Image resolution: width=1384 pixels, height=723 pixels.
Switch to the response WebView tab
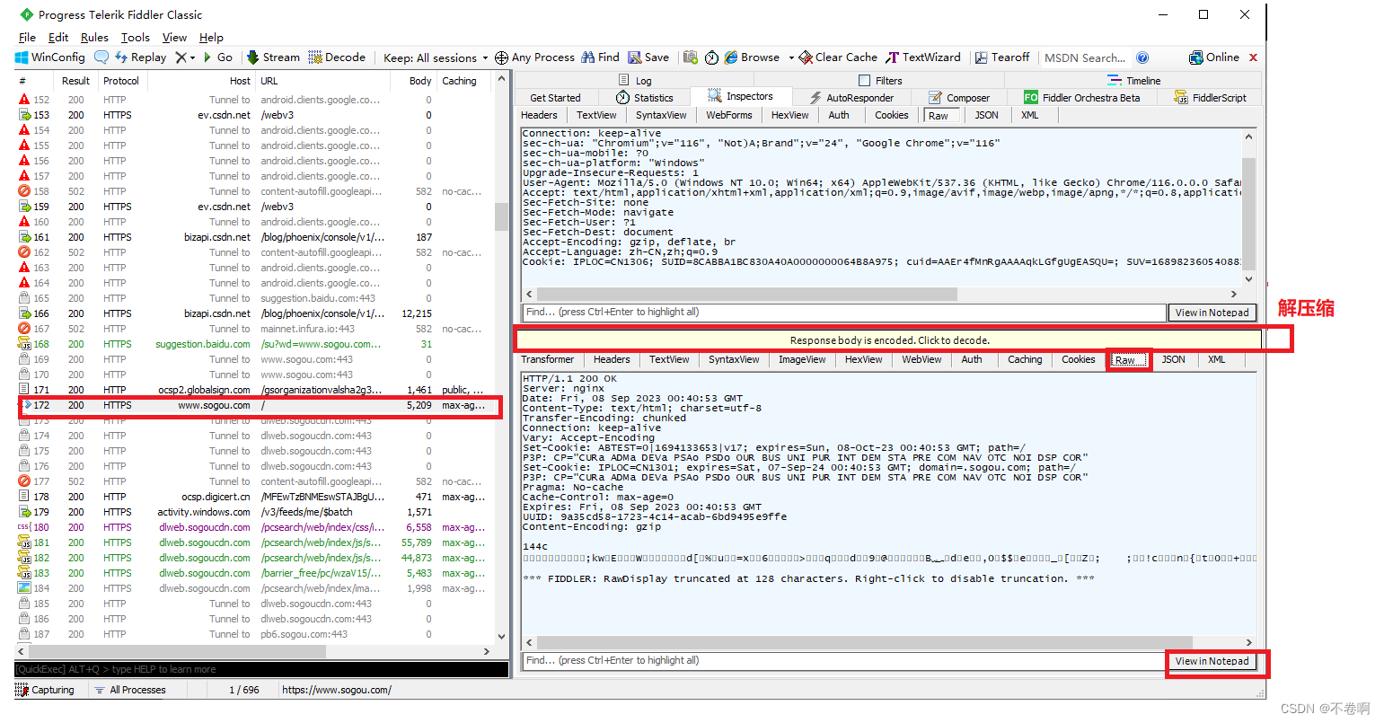pyautogui.click(x=921, y=359)
